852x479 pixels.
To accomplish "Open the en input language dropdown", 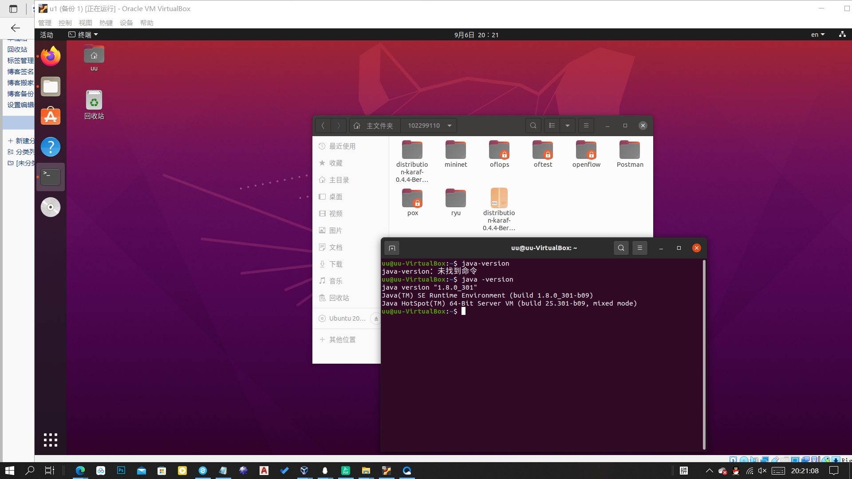I will point(817,35).
